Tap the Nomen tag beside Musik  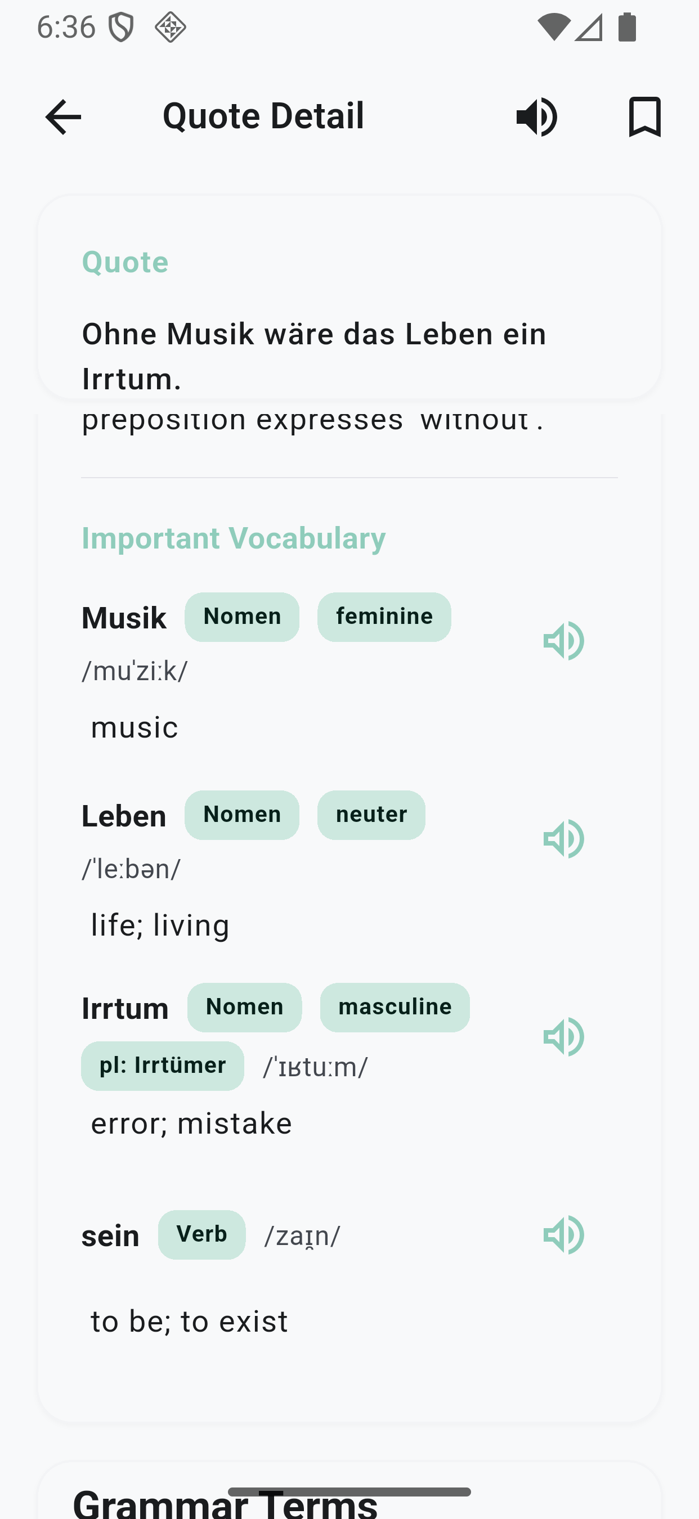[242, 617]
